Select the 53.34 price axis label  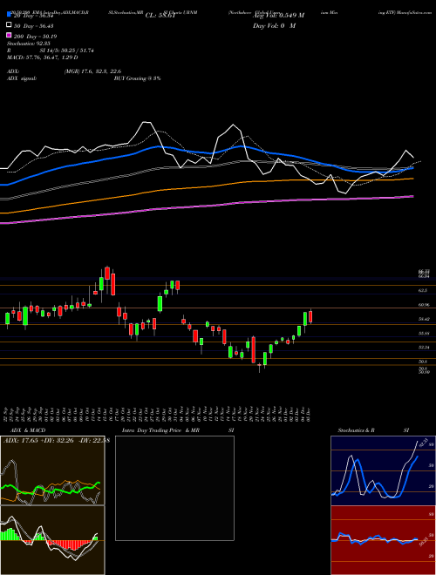pos(424,348)
